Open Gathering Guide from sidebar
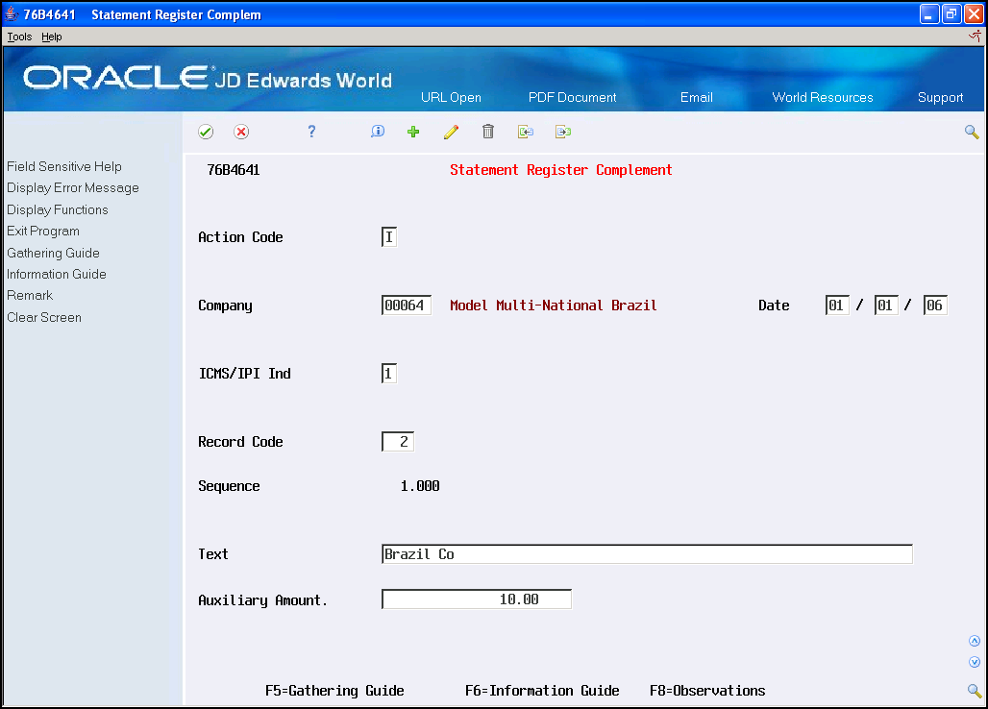Viewport: 988px width, 709px height. [53, 253]
